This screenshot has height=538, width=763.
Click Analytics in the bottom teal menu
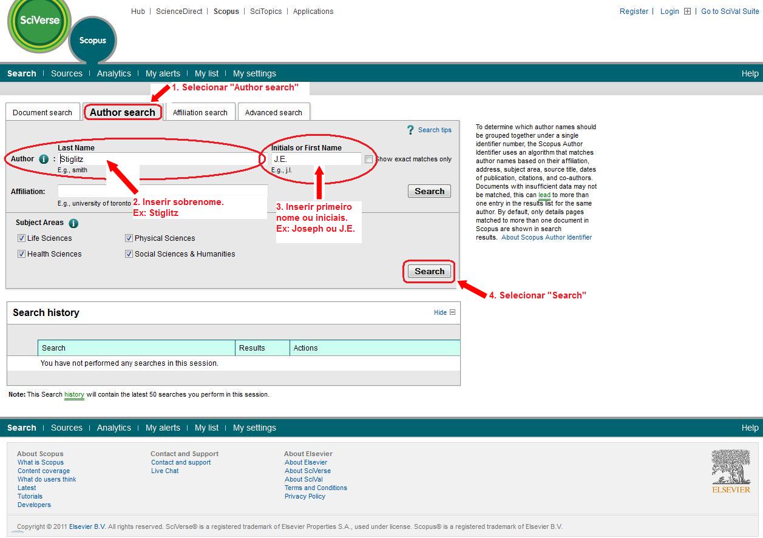114,428
